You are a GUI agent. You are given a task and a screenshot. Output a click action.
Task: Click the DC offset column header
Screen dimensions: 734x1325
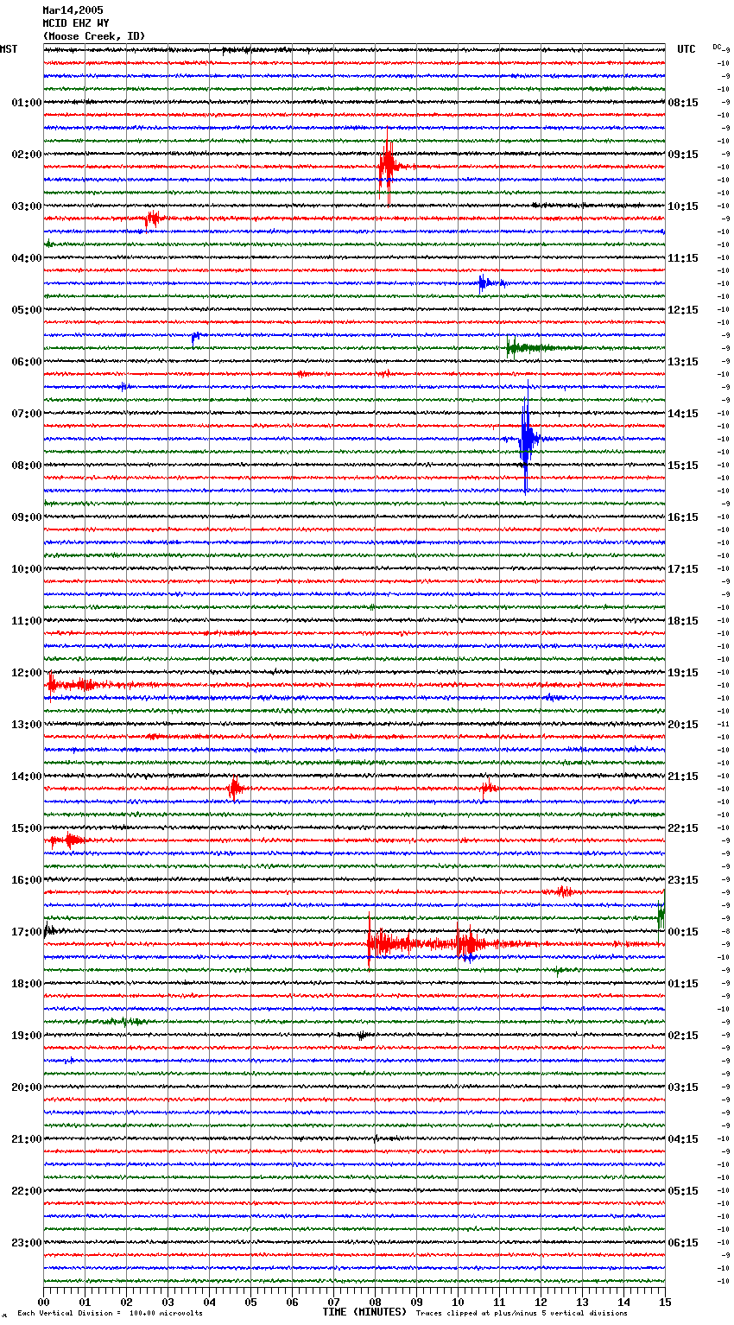click(x=717, y=47)
